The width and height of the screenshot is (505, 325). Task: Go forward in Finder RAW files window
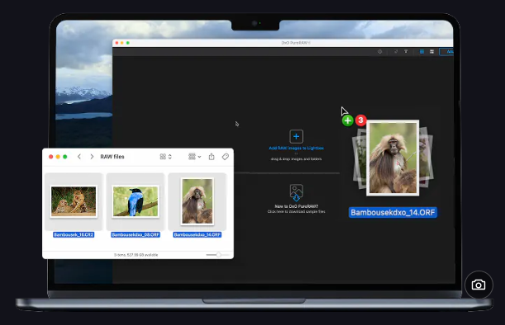click(x=92, y=157)
